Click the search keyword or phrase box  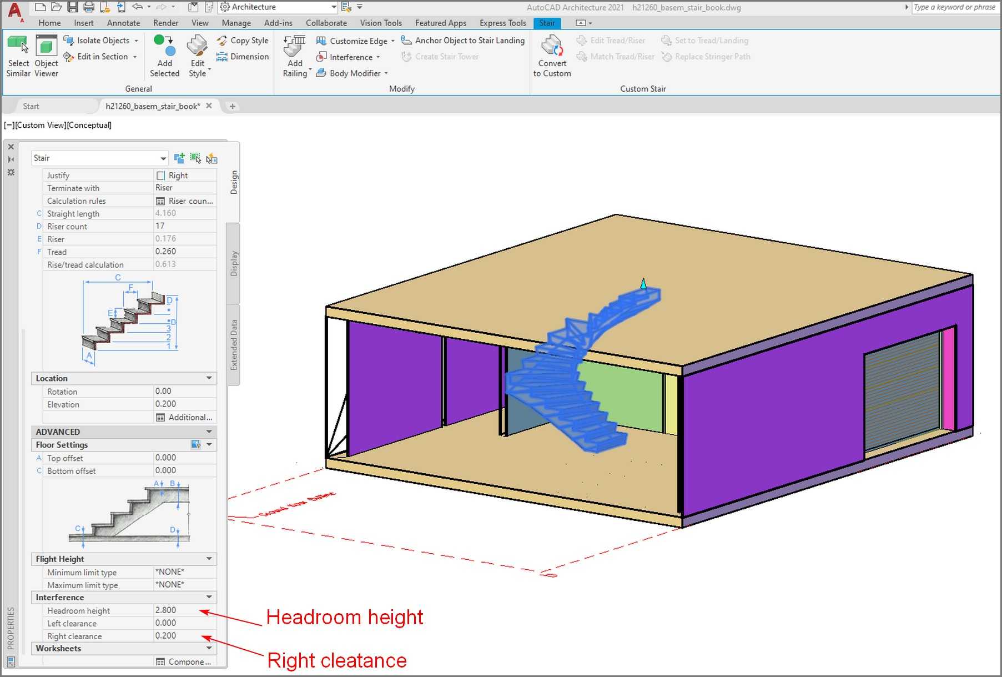coord(956,7)
